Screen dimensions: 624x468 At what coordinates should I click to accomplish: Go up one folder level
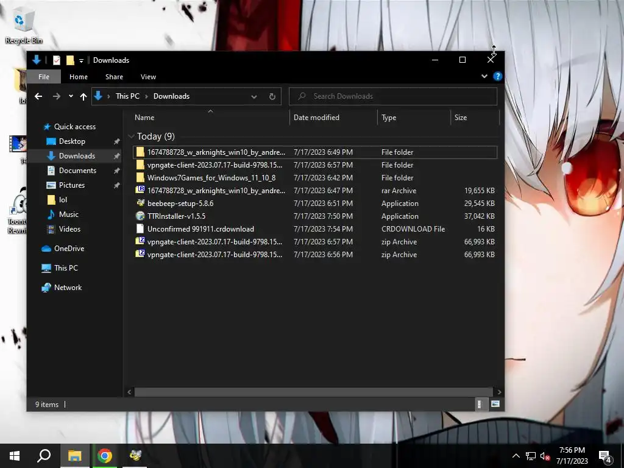click(83, 96)
